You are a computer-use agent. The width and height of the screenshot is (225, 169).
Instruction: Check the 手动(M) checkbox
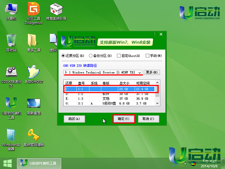coord(153,56)
